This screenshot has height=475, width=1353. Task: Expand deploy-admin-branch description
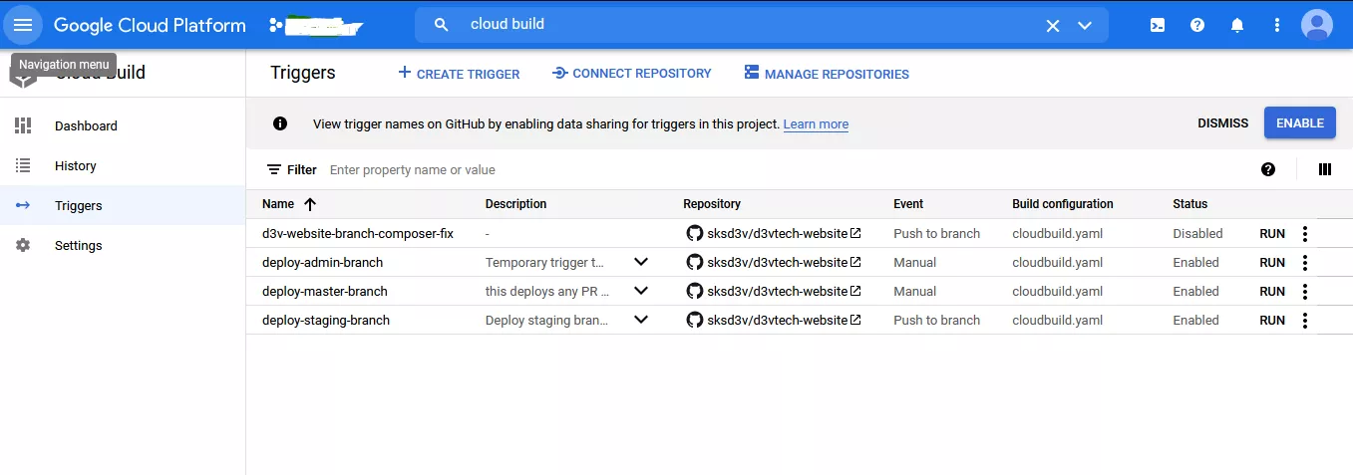click(x=641, y=263)
